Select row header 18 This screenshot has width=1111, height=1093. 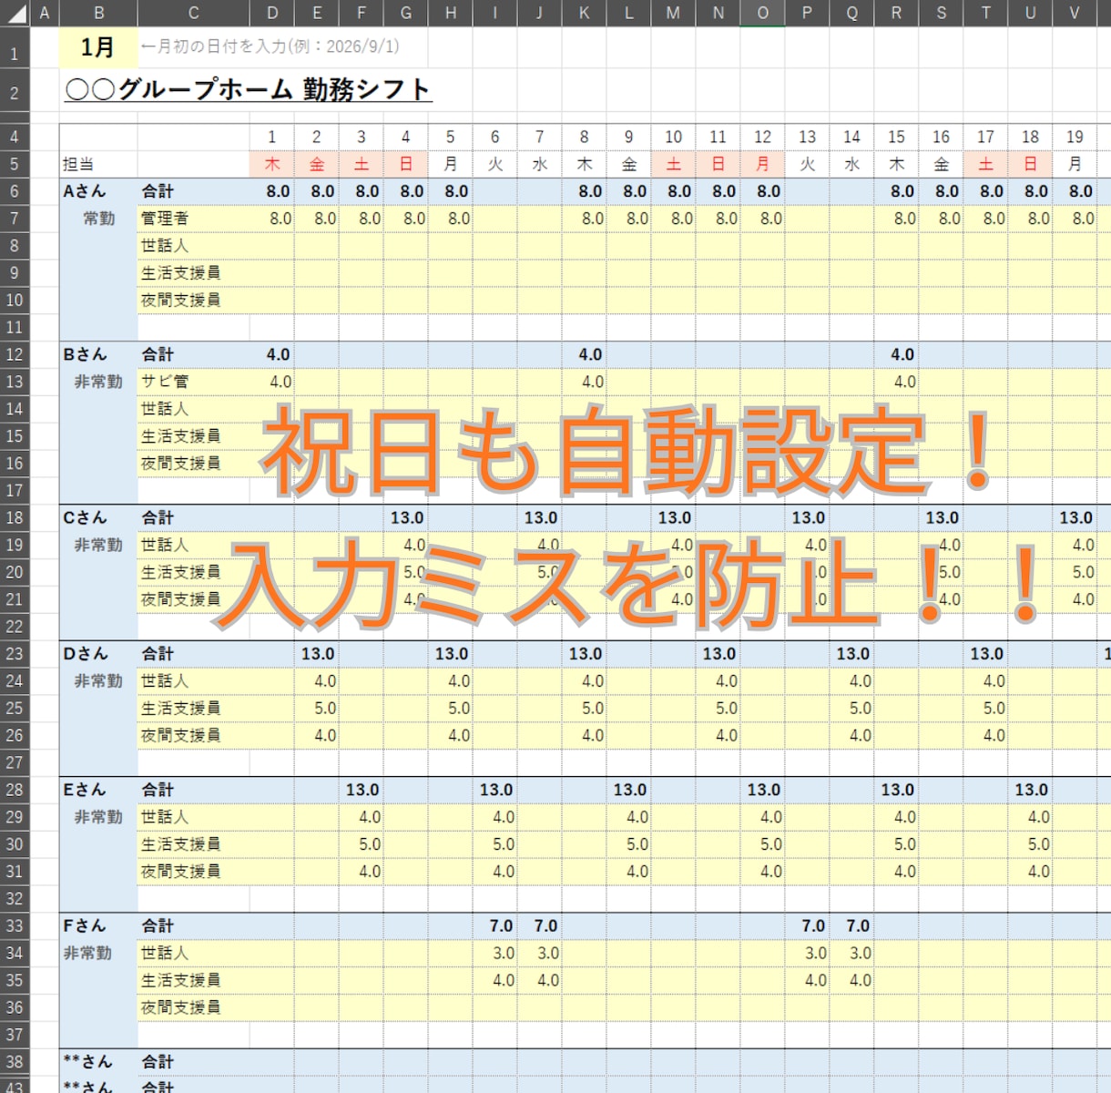pyautogui.click(x=15, y=517)
